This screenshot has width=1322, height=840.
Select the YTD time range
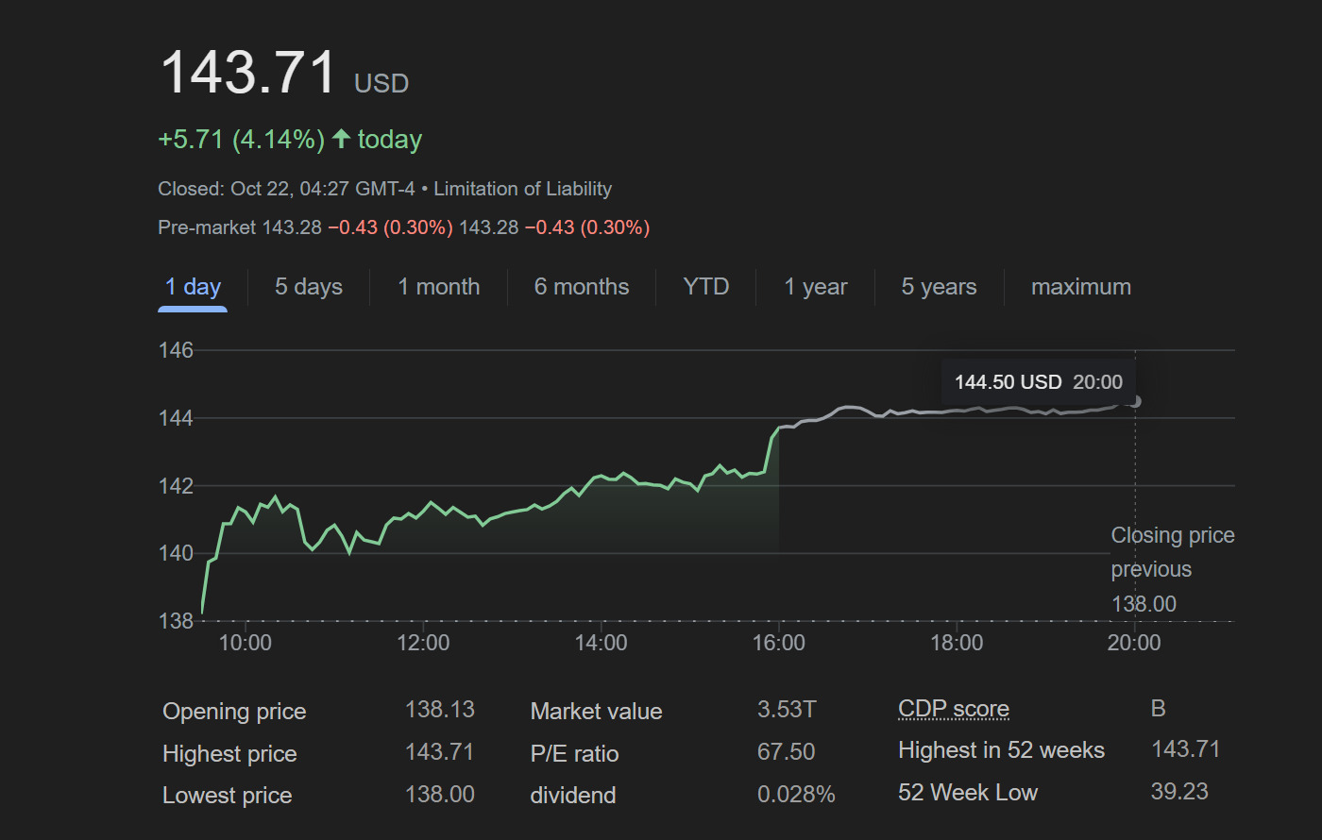pos(705,287)
